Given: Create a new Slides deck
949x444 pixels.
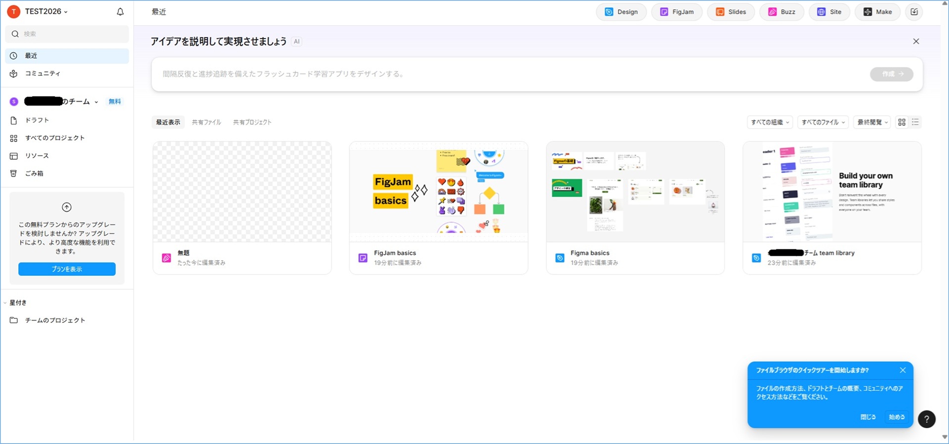Looking at the screenshot, I should point(731,12).
